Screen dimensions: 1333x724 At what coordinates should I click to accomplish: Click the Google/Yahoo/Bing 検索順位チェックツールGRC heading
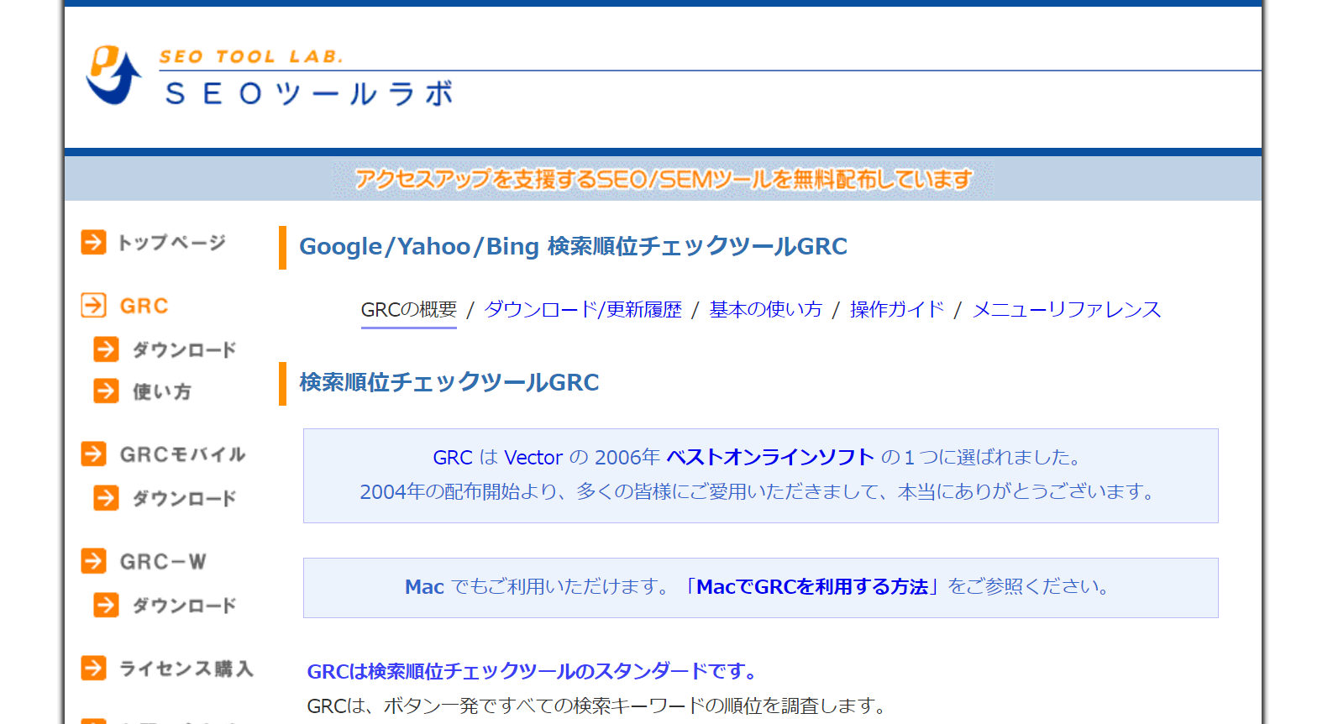pyautogui.click(x=573, y=247)
